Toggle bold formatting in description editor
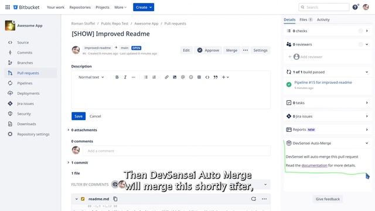The image size is (375, 211). point(117,77)
